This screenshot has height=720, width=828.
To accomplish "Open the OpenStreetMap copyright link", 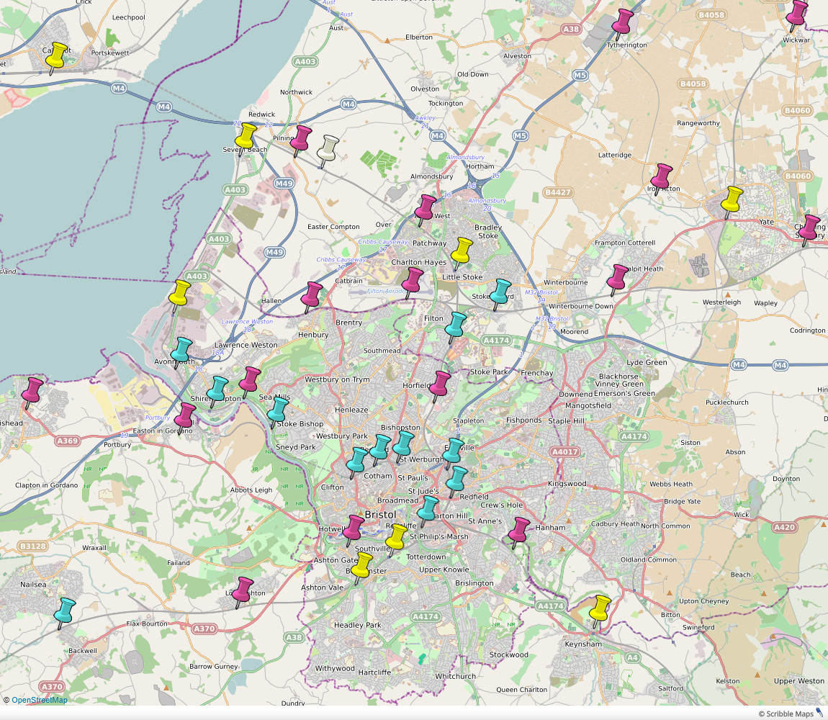I will point(40,700).
